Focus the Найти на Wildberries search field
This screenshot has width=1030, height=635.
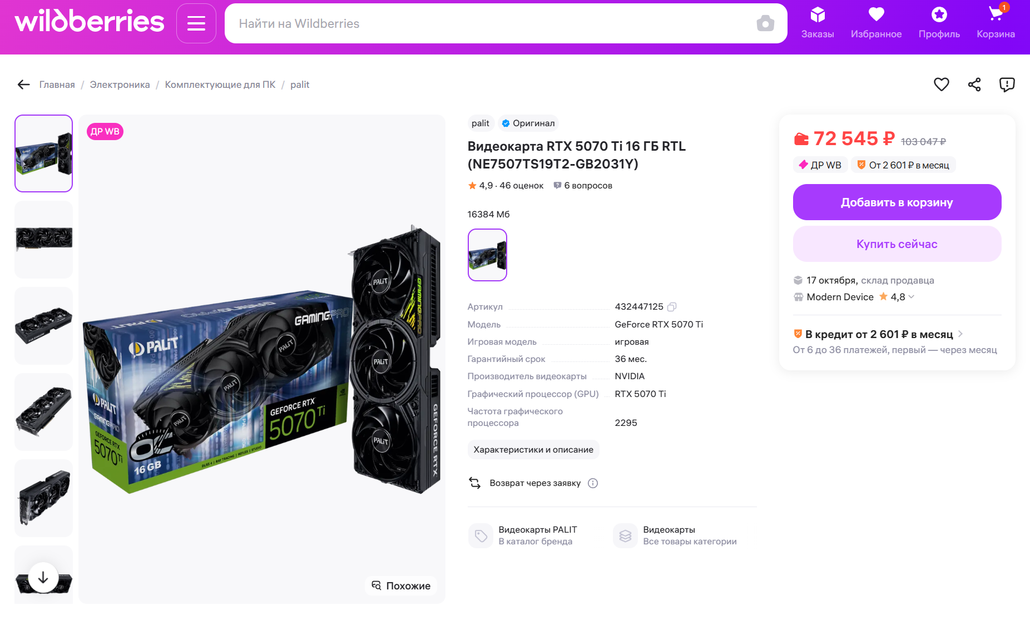[x=489, y=23]
